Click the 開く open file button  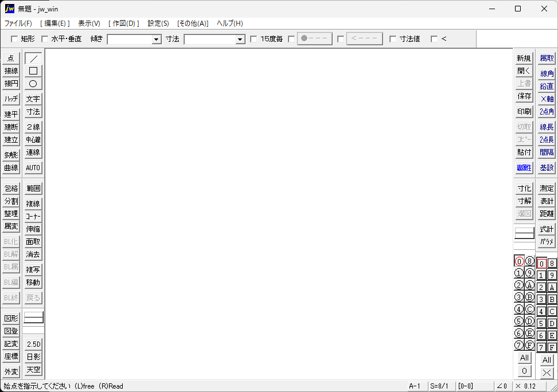tap(524, 71)
